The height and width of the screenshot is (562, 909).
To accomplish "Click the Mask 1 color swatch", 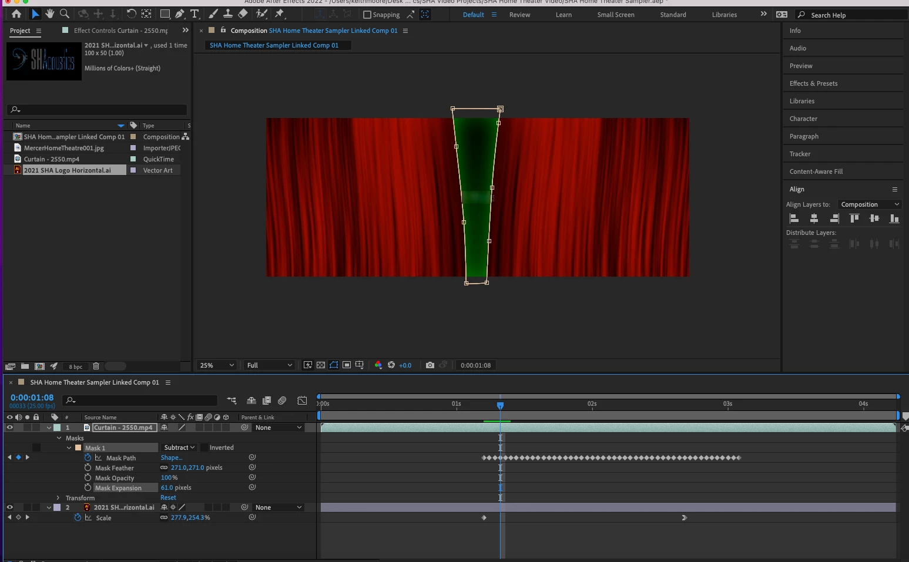I will 78,448.
